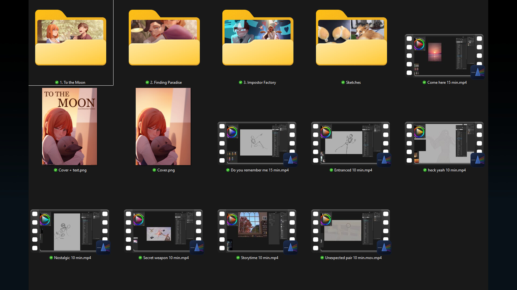This screenshot has width=517, height=290.
Task: Click the '2. Finding Paradise' folder name
Action: 166,82
